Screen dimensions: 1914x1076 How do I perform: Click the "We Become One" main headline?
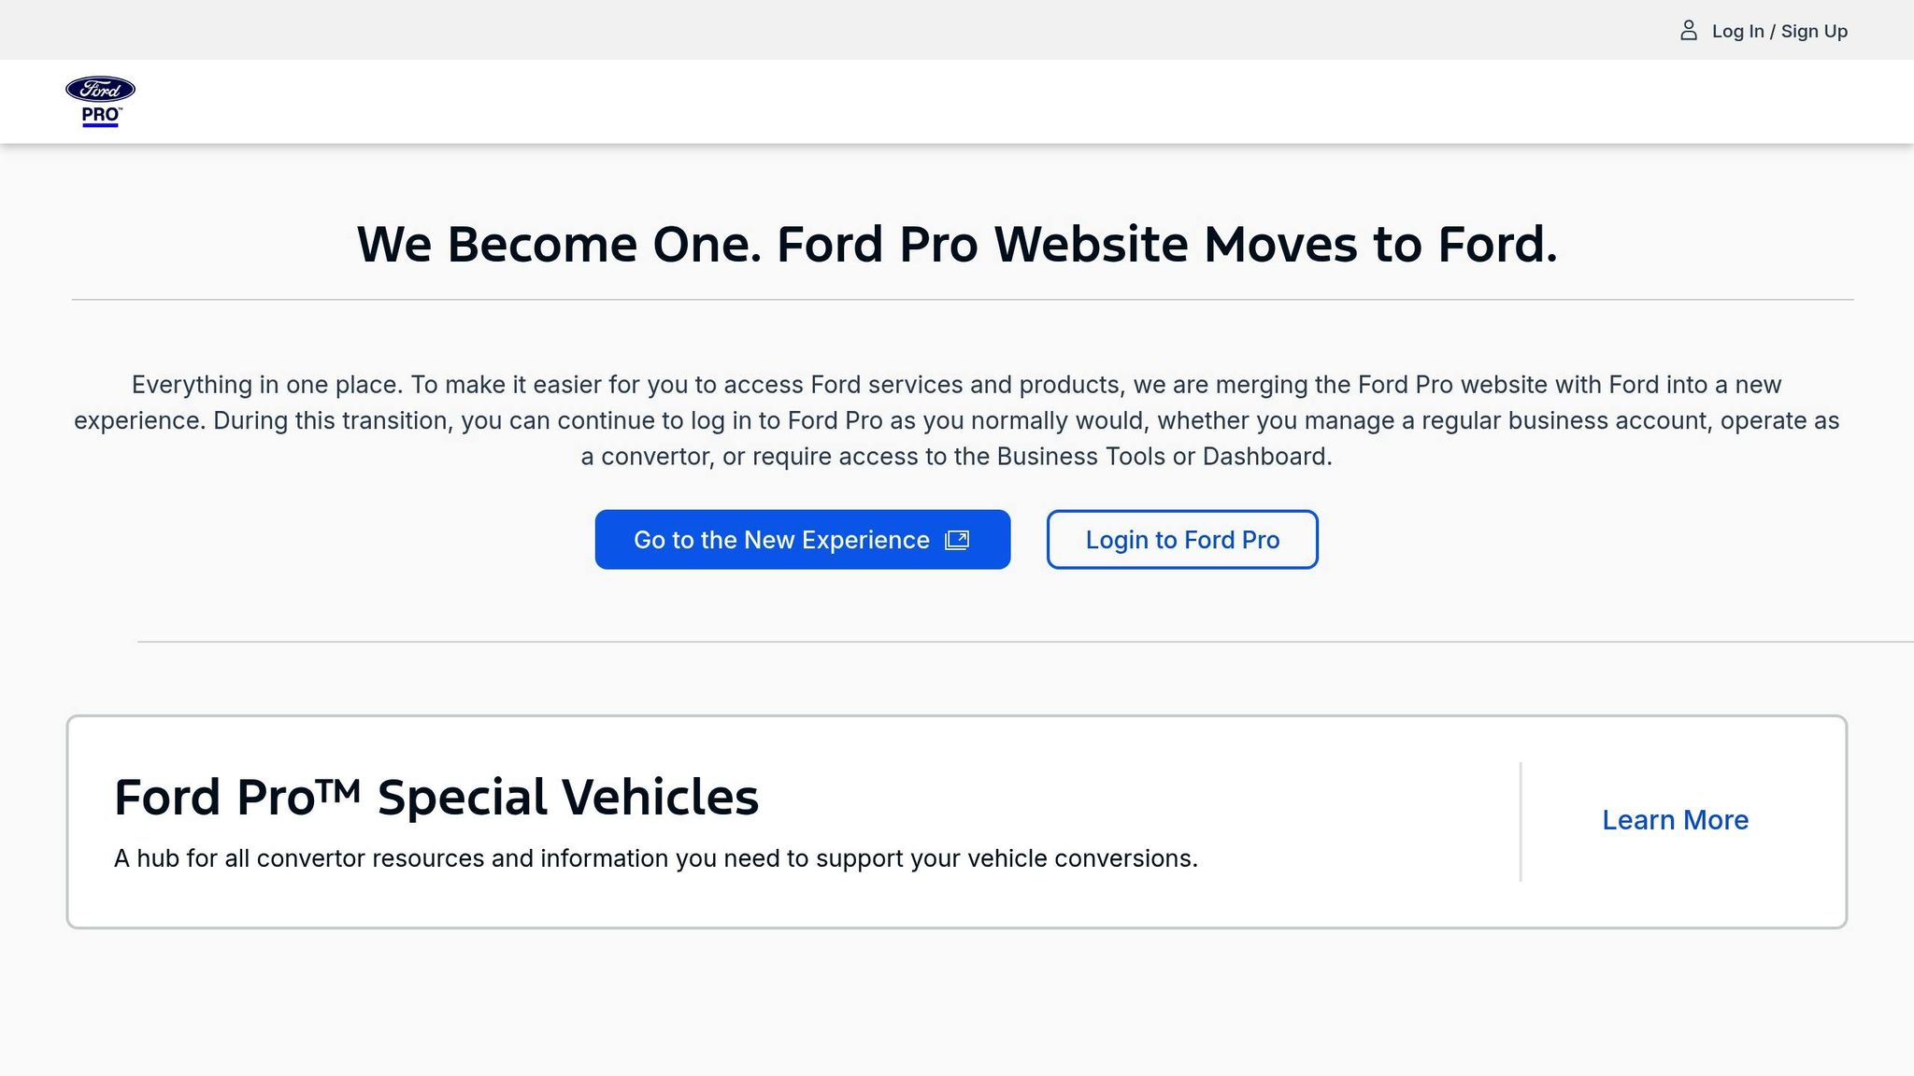(x=957, y=245)
